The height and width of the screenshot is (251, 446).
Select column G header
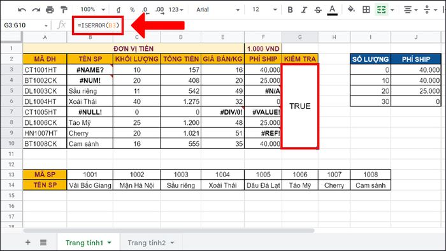pos(300,37)
